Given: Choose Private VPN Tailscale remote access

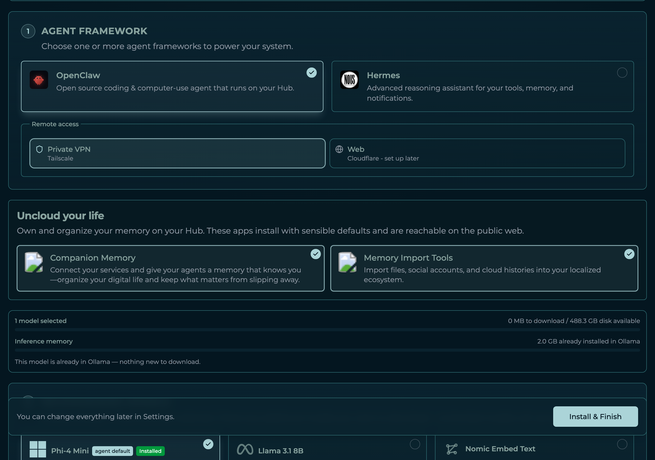Looking at the screenshot, I should 178,153.
